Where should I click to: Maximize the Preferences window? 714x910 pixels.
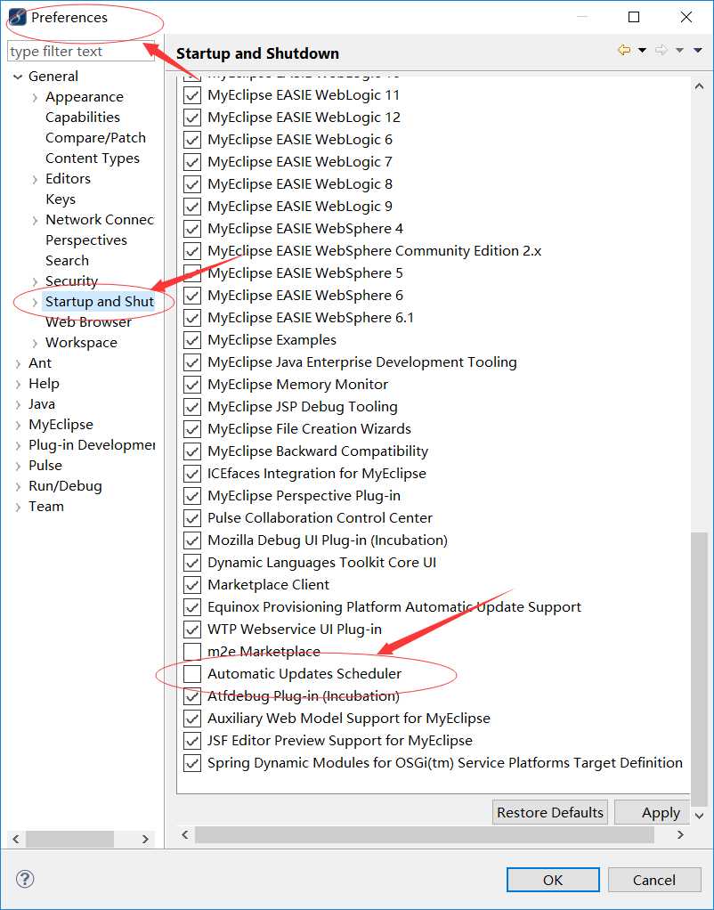[635, 18]
